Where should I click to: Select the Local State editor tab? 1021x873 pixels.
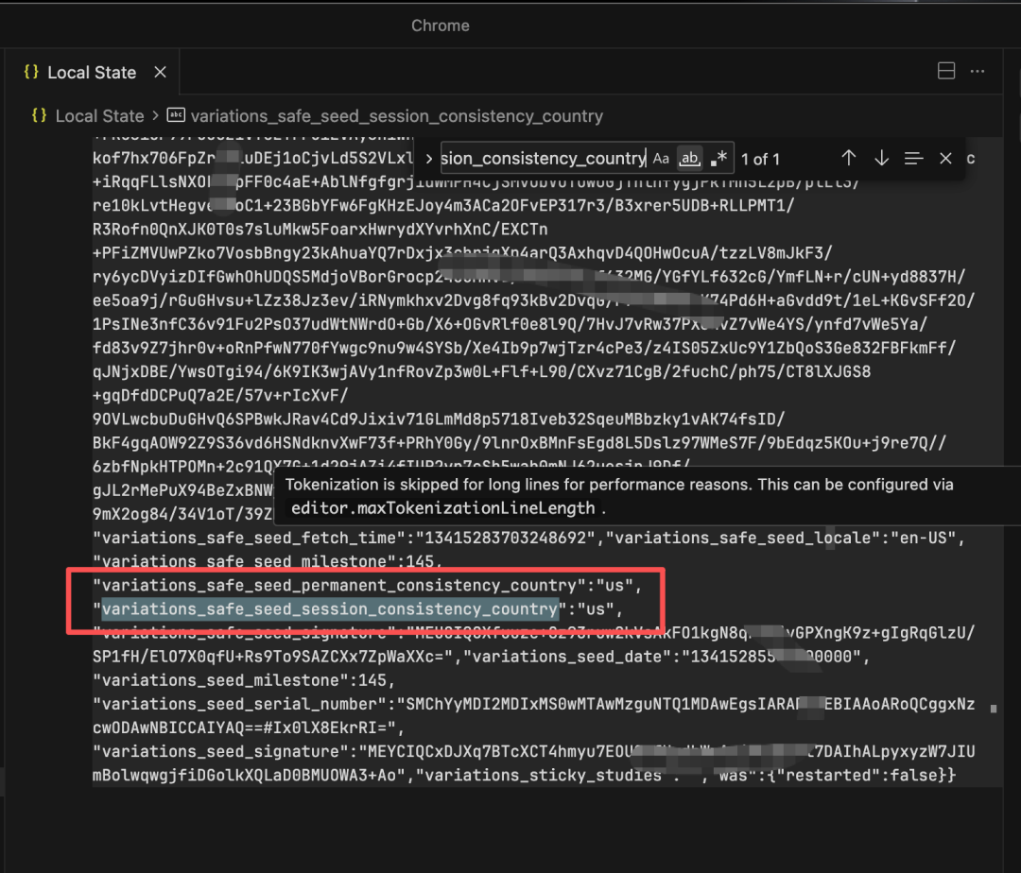[x=92, y=73]
